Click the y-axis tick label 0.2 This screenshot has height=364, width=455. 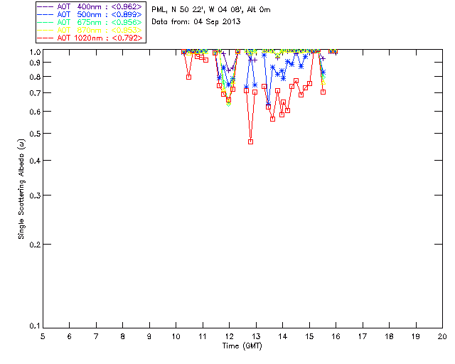point(35,245)
